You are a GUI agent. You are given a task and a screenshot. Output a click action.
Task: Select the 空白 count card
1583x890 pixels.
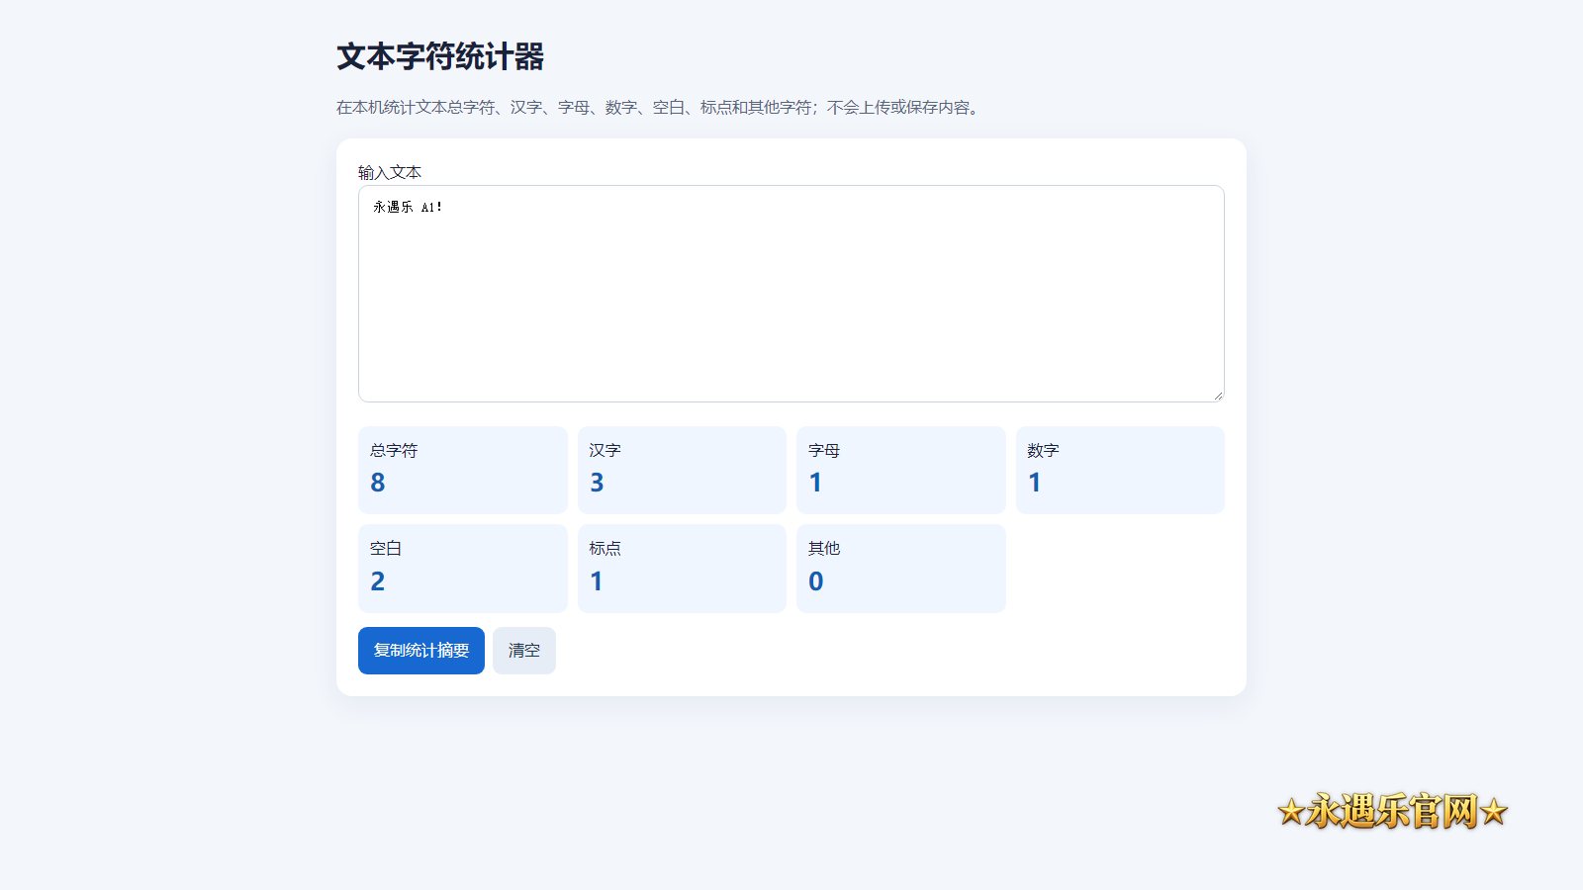click(x=463, y=569)
